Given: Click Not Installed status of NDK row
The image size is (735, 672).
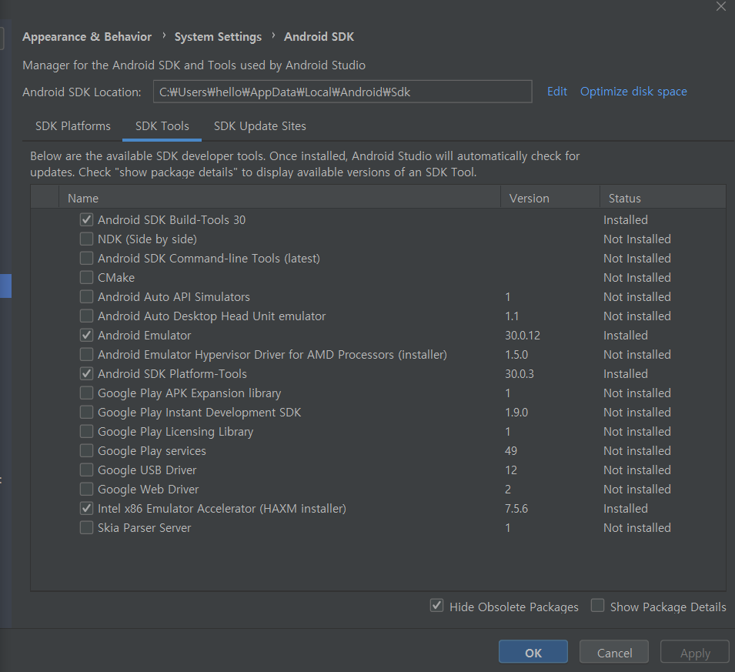Looking at the screenshot, I should click(x=637, y=239).
